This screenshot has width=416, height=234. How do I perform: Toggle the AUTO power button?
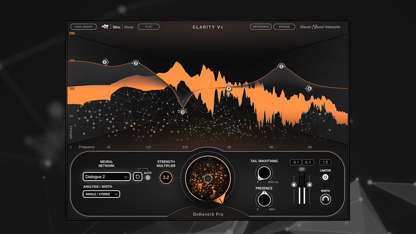(148, 178)
